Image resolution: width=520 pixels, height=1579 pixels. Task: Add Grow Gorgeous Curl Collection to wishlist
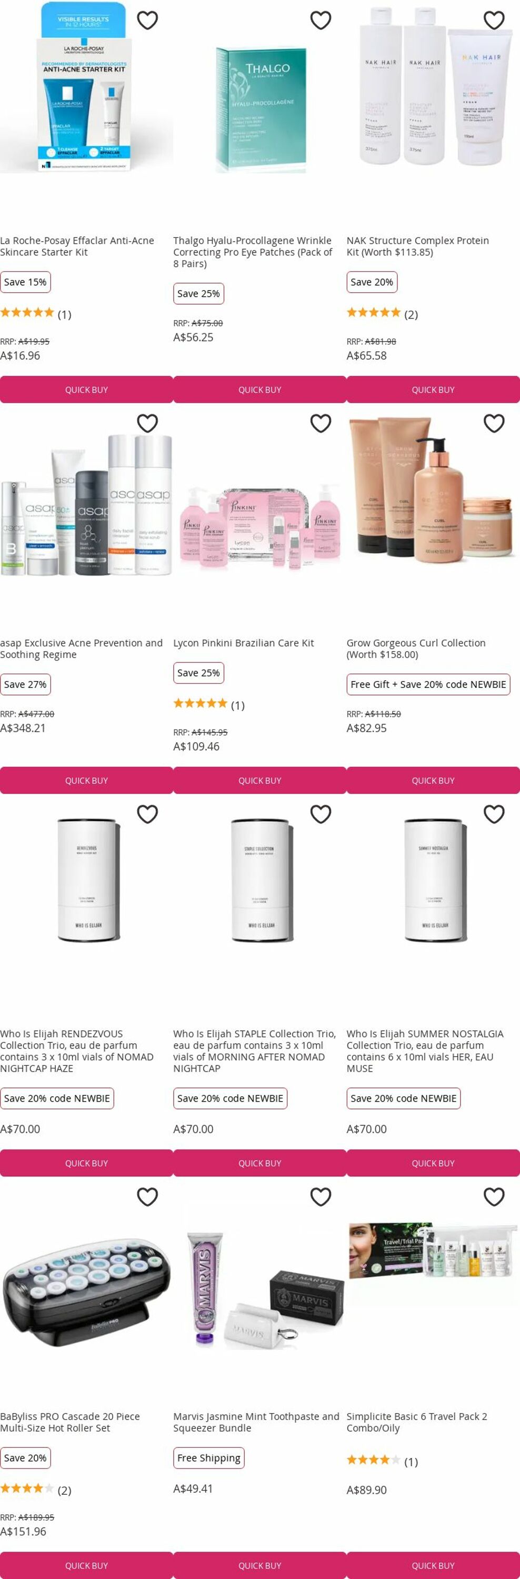click(x=494, y=423)
